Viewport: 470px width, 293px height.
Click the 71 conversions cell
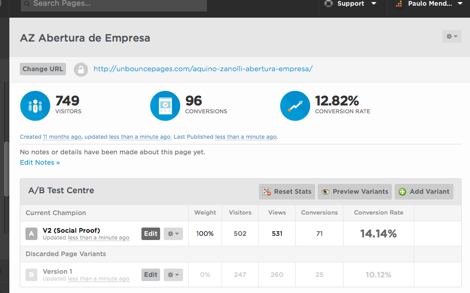pos(320,234)
